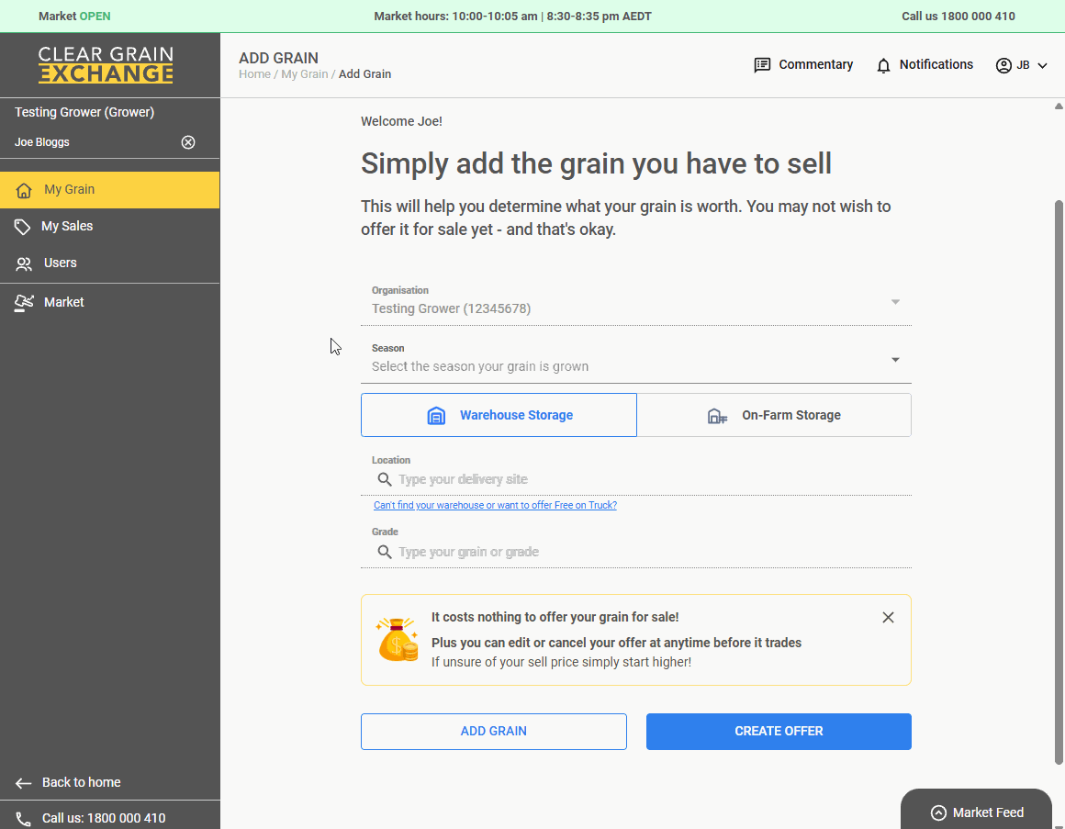The width and height of the screenshot is (1065, 829).
Task: Select On-Farm Storage option
Action: click(774, 415)
